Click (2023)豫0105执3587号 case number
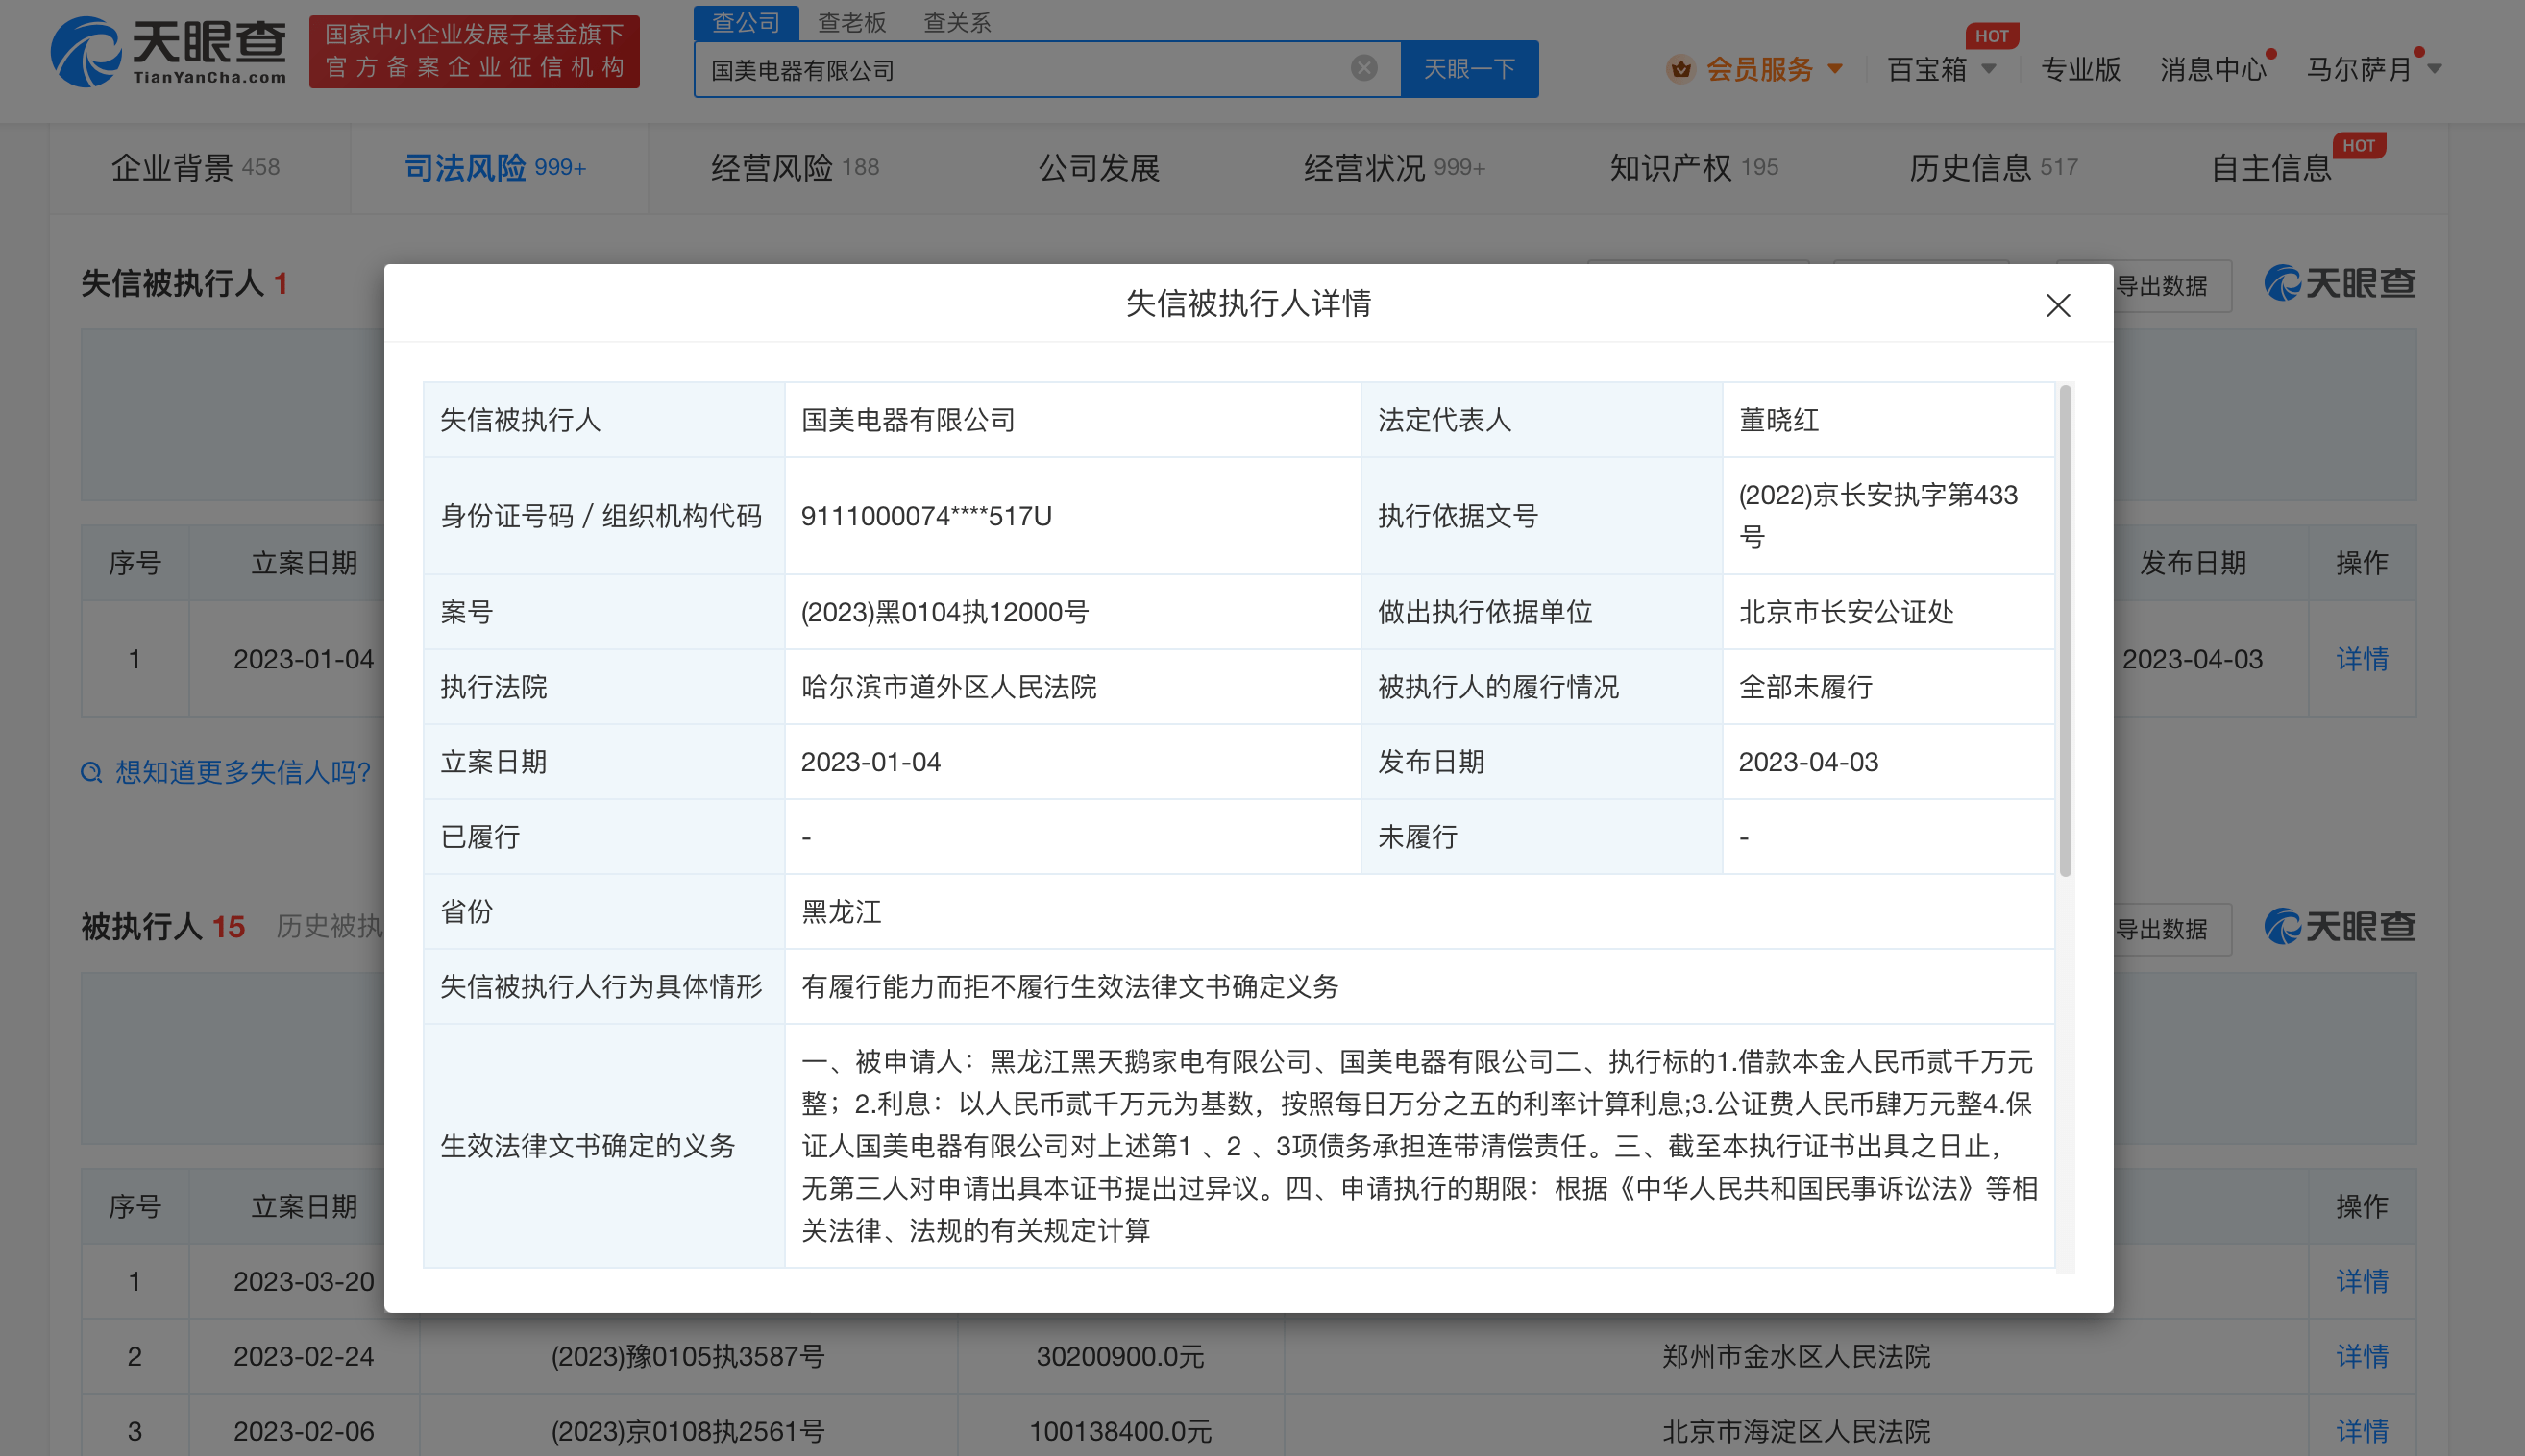 point(688,1356)
